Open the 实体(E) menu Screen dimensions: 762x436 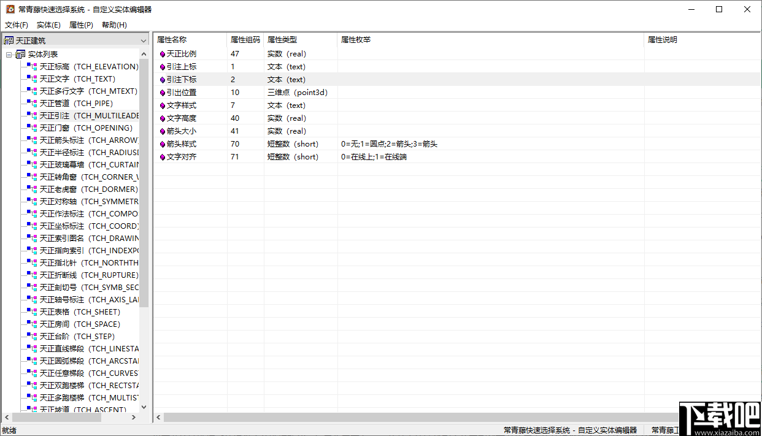coord(48,25)
